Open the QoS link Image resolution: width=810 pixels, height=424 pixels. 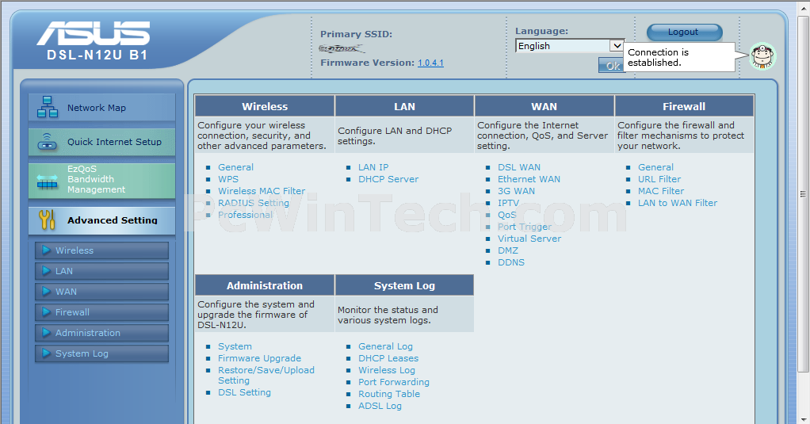click(x=507, y=214)
